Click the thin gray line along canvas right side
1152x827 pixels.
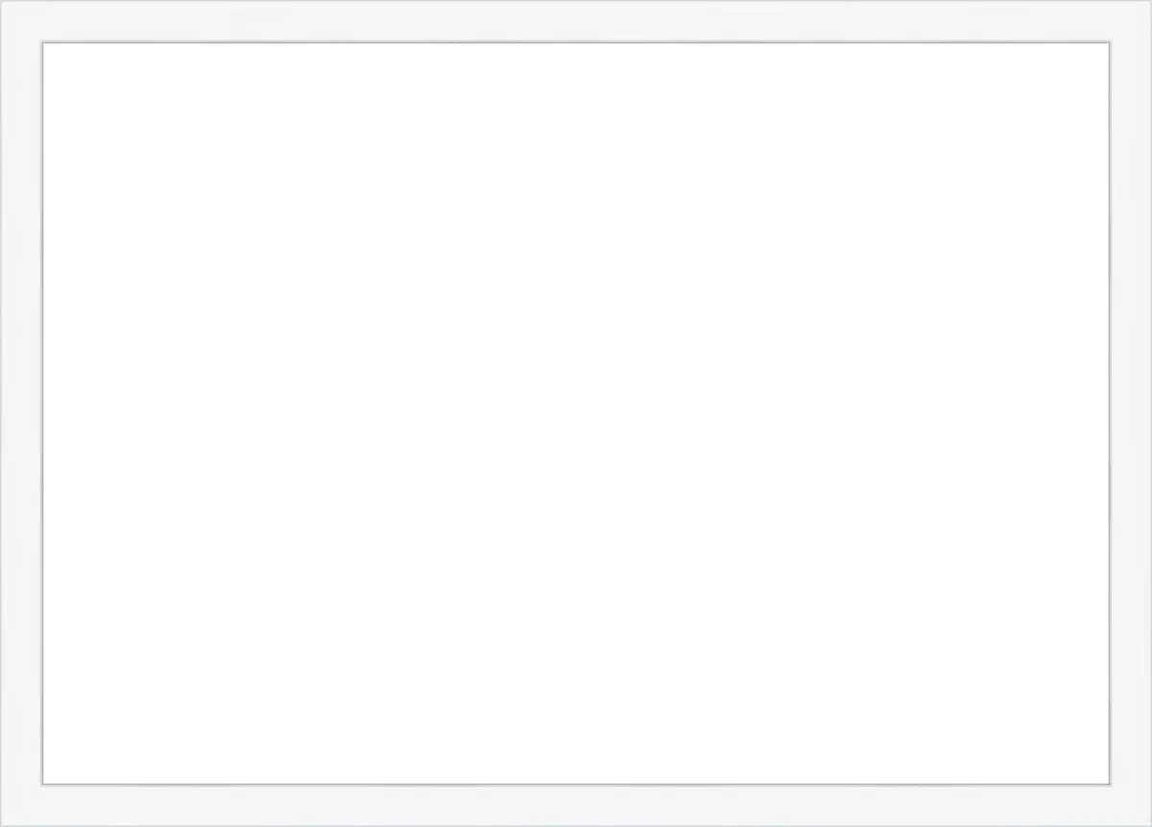click(x=1110, y=413)
